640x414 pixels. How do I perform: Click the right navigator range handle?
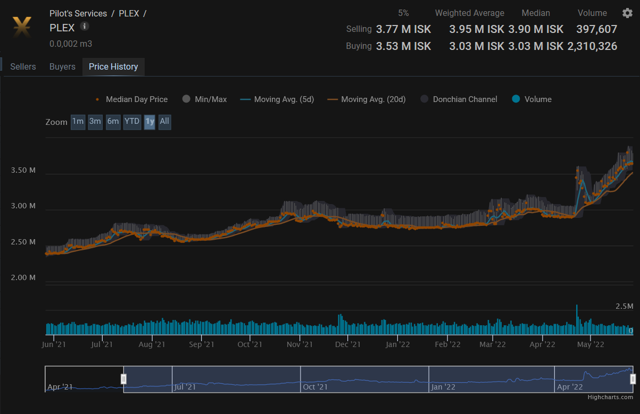pyautogui.click(x=633, y=379)
